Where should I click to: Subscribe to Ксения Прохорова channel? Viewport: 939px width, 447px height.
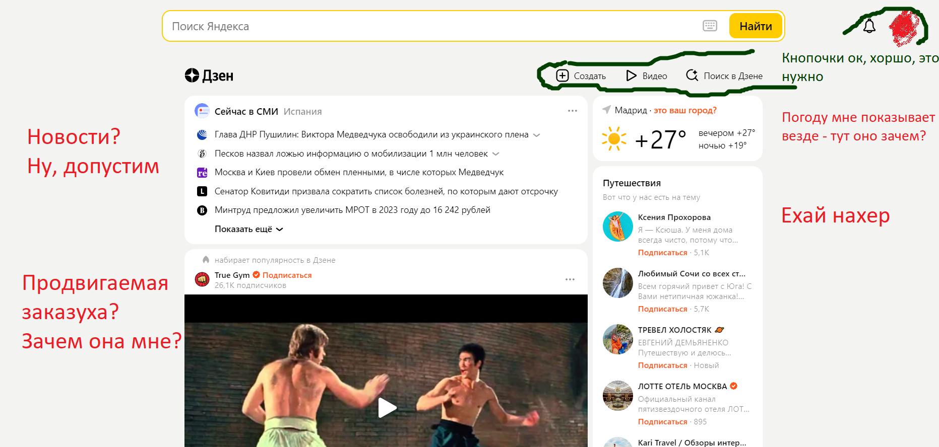point(663,253)
